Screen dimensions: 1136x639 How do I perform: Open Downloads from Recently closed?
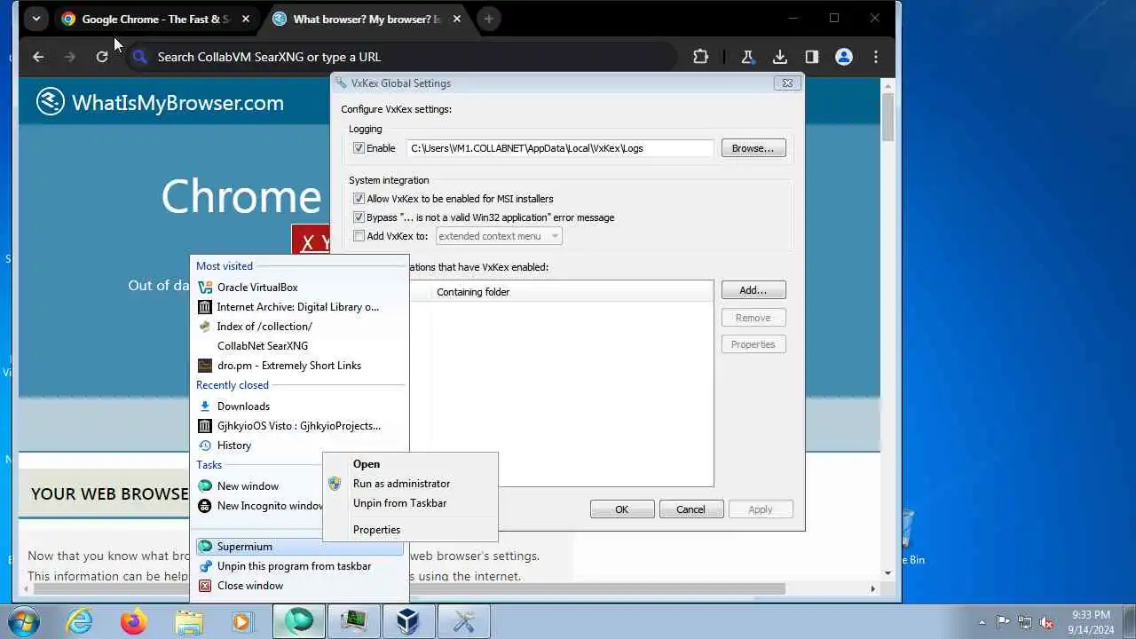pyautogui.click(x=299, y=406)
